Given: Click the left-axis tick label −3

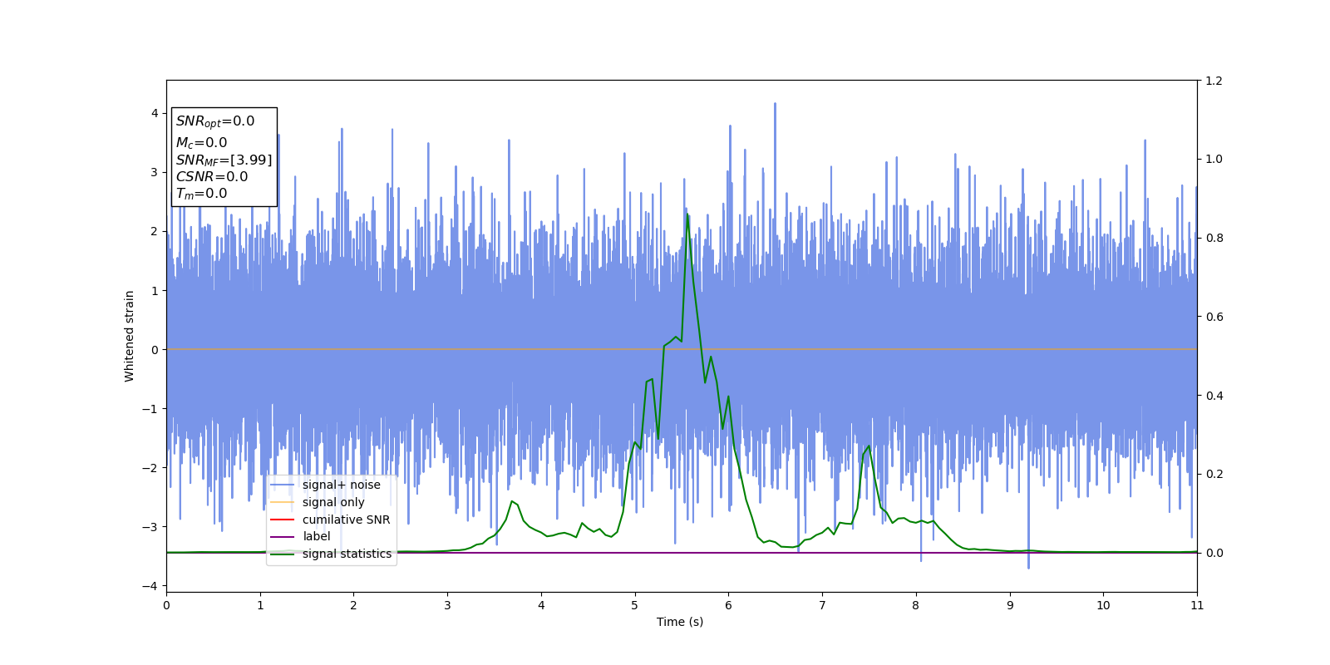Looking at the screenshot, I should [150, 527].
